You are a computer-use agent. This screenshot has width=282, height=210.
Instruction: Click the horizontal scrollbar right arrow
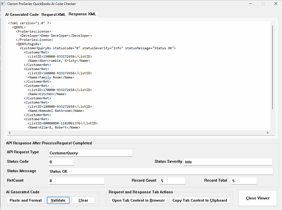pyautogui.click(x=268, y=133)
